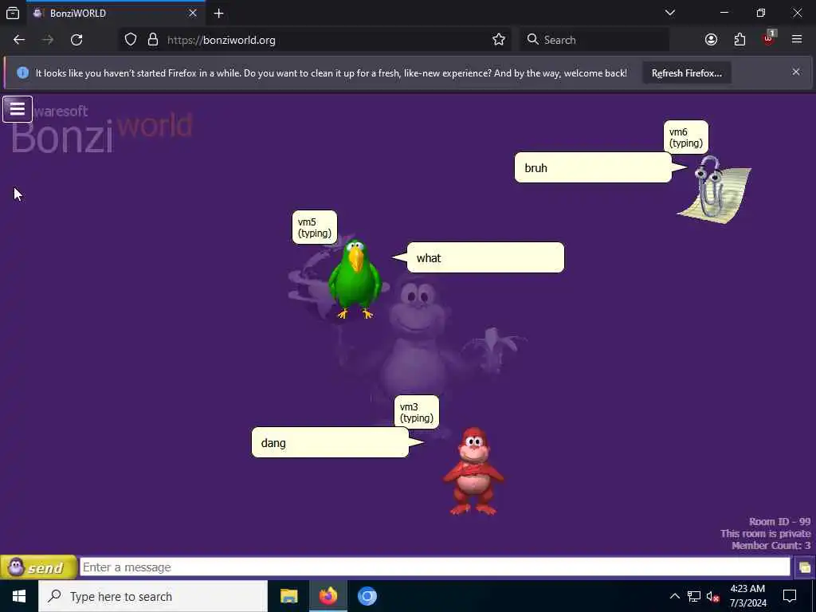Open the blue circle browser taskbar icon
The width and height of the screenshot is (816, 612).
367,596
